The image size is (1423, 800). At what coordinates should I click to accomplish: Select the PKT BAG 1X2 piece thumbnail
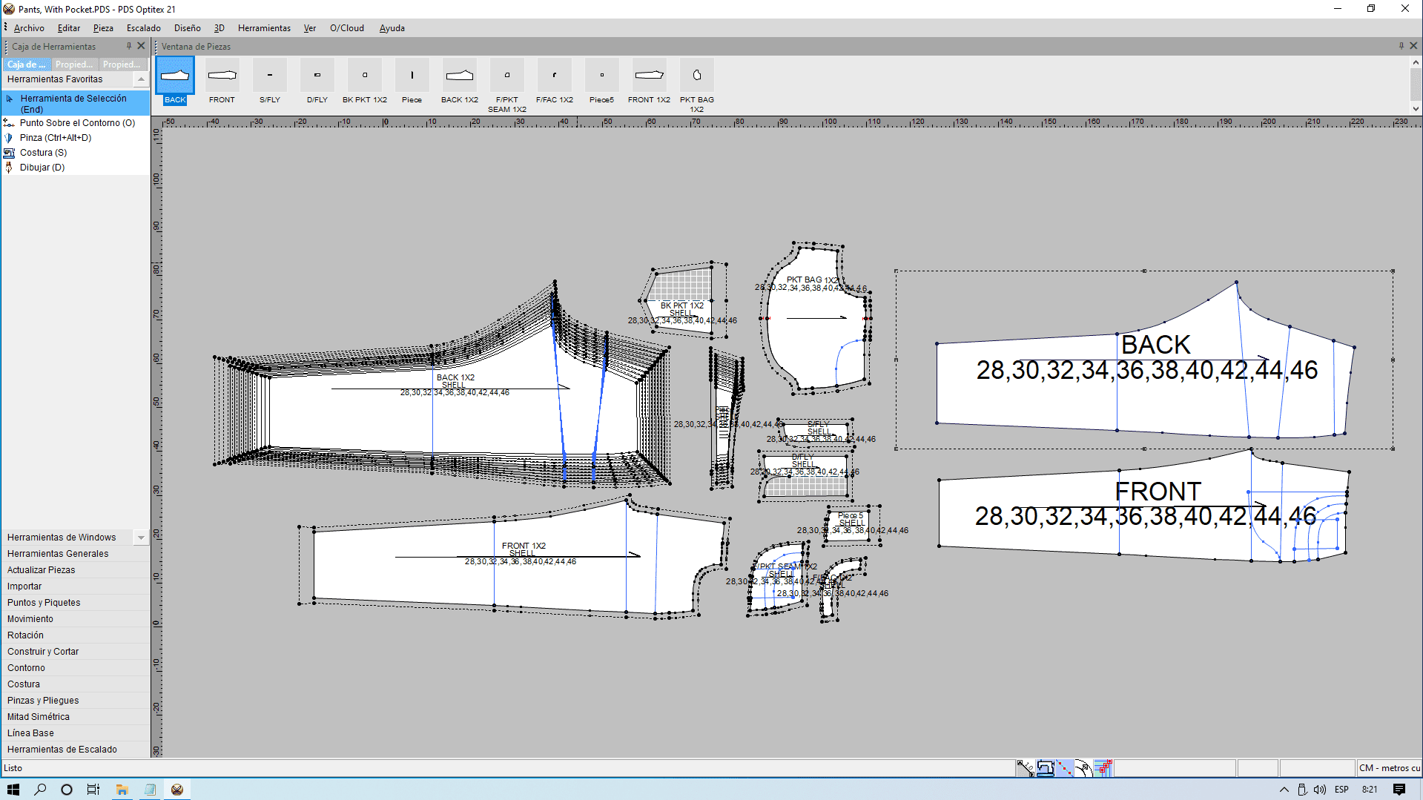coord(696,76)
